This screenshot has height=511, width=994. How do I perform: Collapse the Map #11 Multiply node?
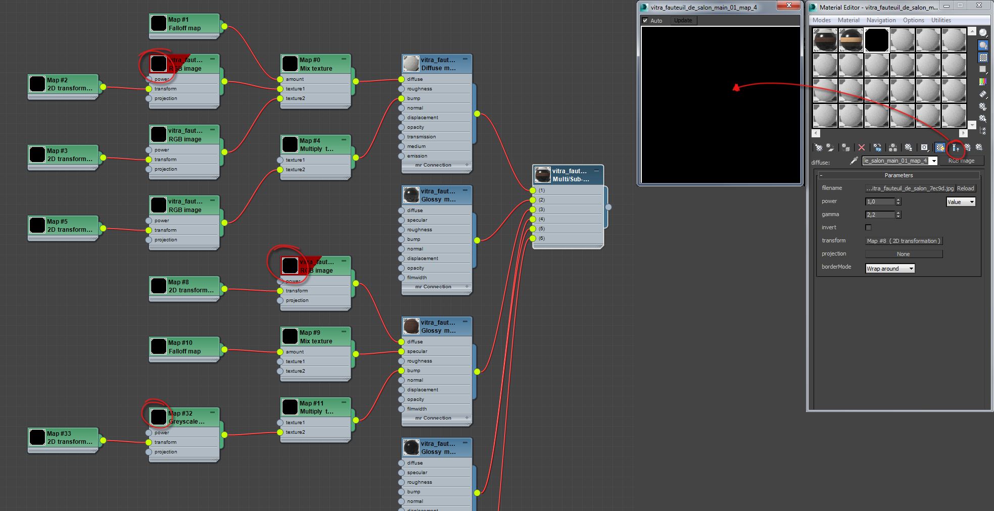point(344,402)
